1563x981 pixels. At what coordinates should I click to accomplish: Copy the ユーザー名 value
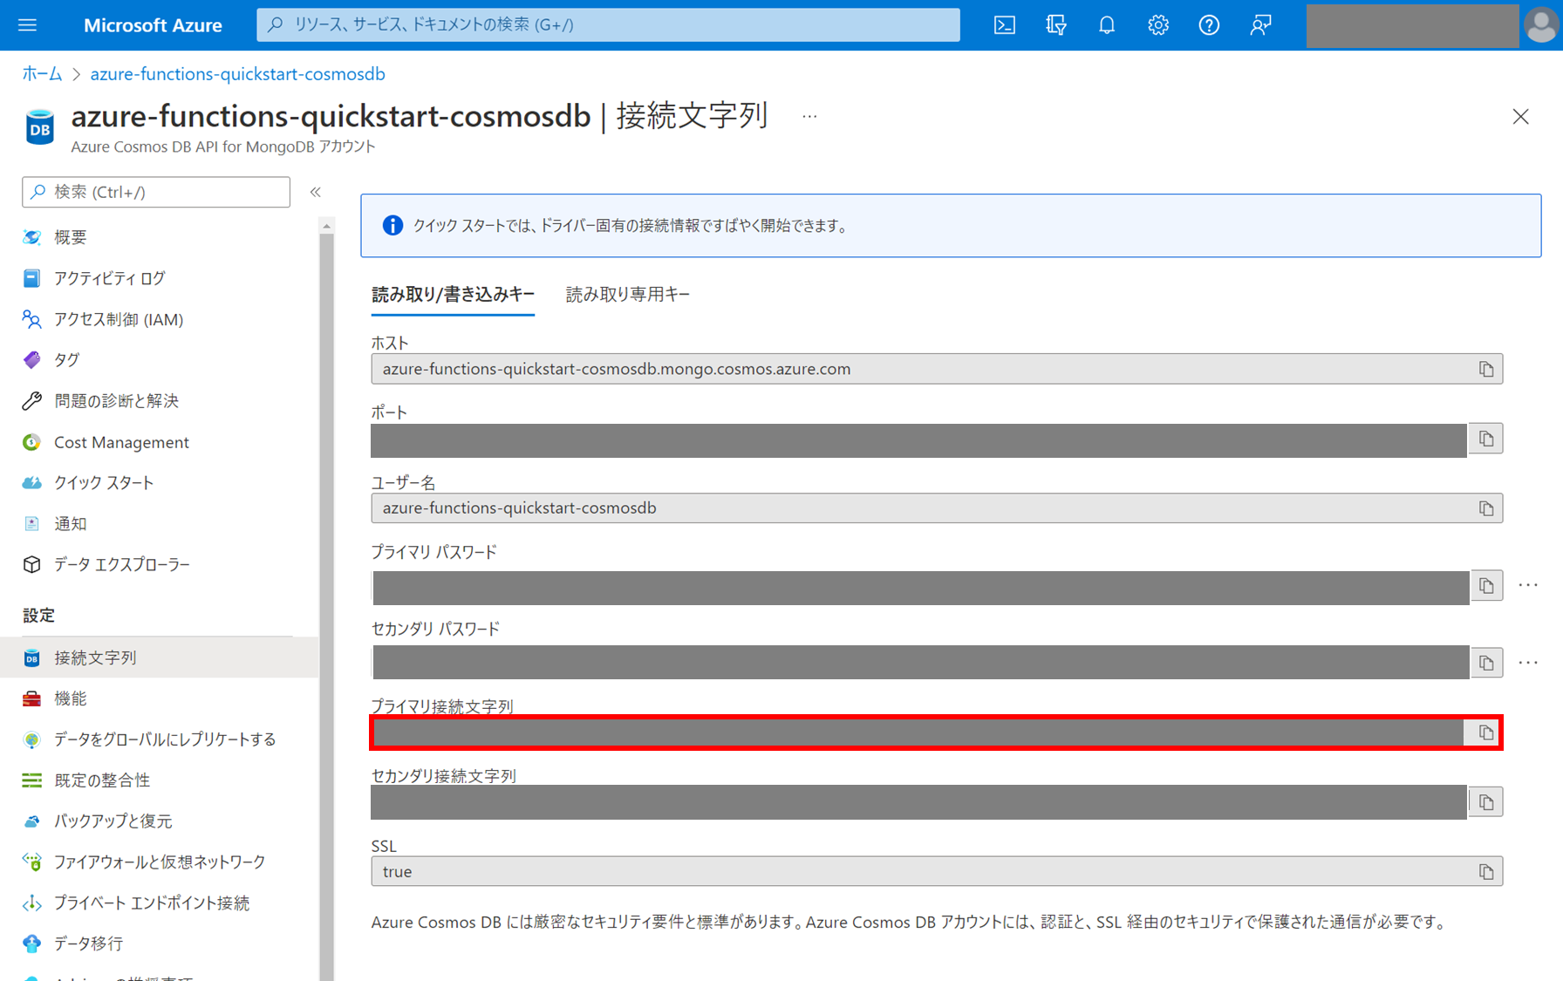pyautogui.click(x=1486, y=508)
